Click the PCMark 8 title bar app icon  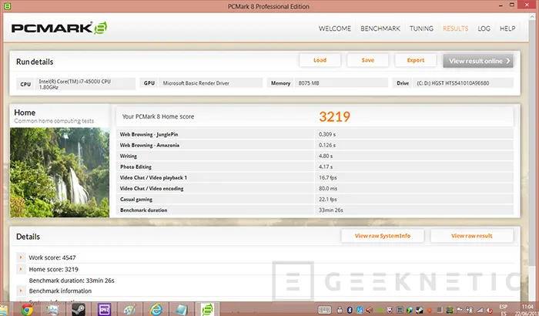[x=7, y=6]
